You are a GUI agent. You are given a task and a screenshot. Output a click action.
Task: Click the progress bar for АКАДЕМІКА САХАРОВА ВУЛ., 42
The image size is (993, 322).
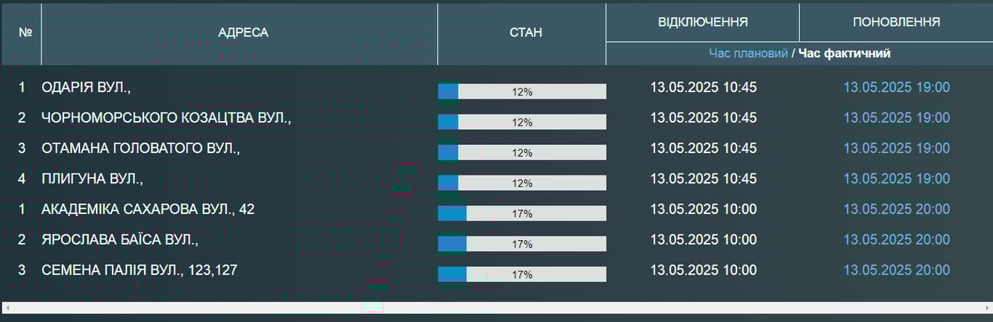coord(521,213)
